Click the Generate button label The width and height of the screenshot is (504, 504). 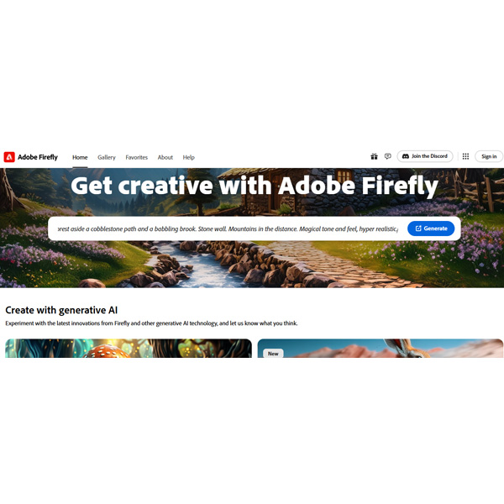point(435,228)
